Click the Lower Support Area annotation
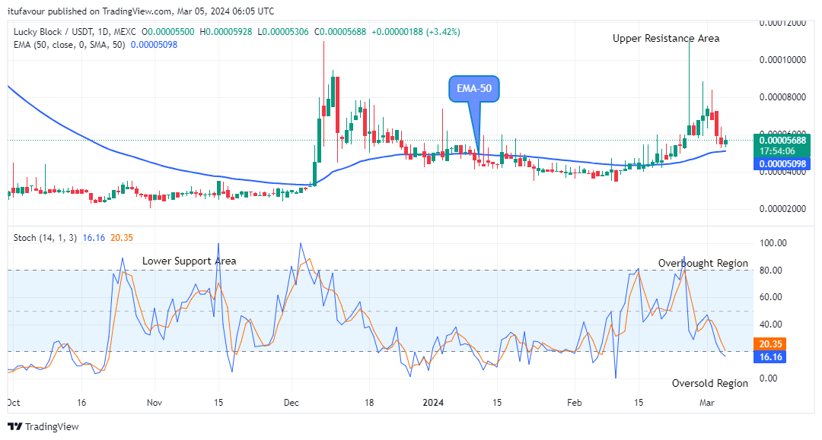Image resolution: width=822 pixels, height=440 pixels. coord(190,261)
